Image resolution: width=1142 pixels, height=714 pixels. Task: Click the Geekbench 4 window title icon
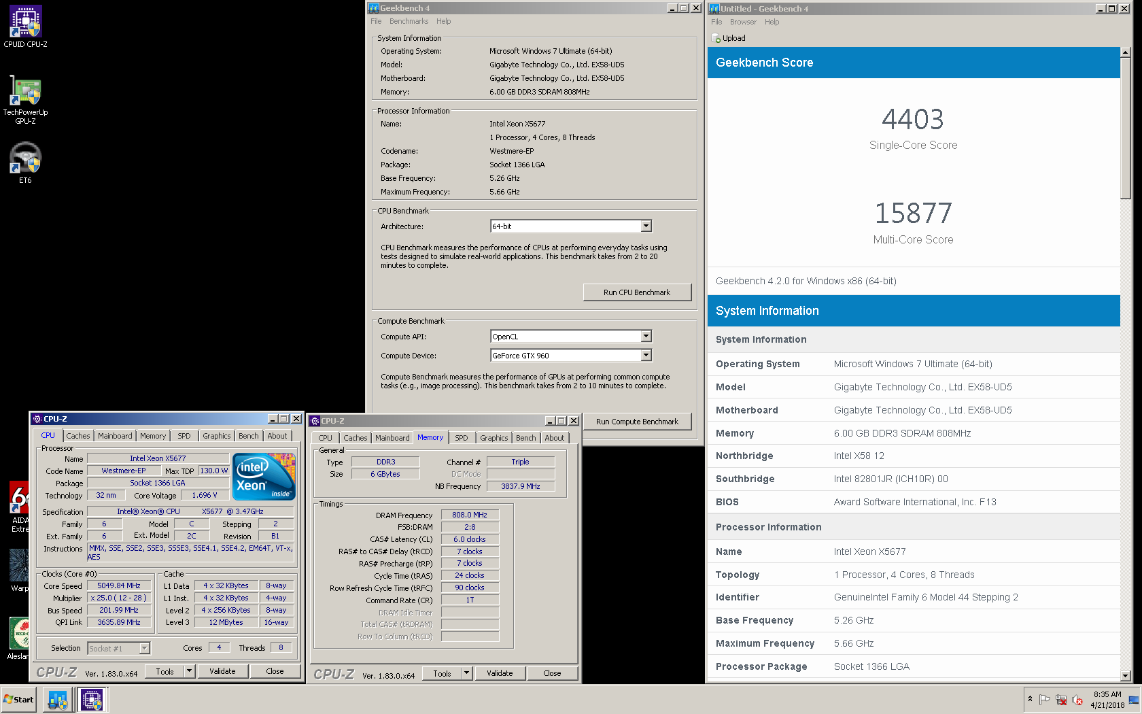[x=373, y=8]
